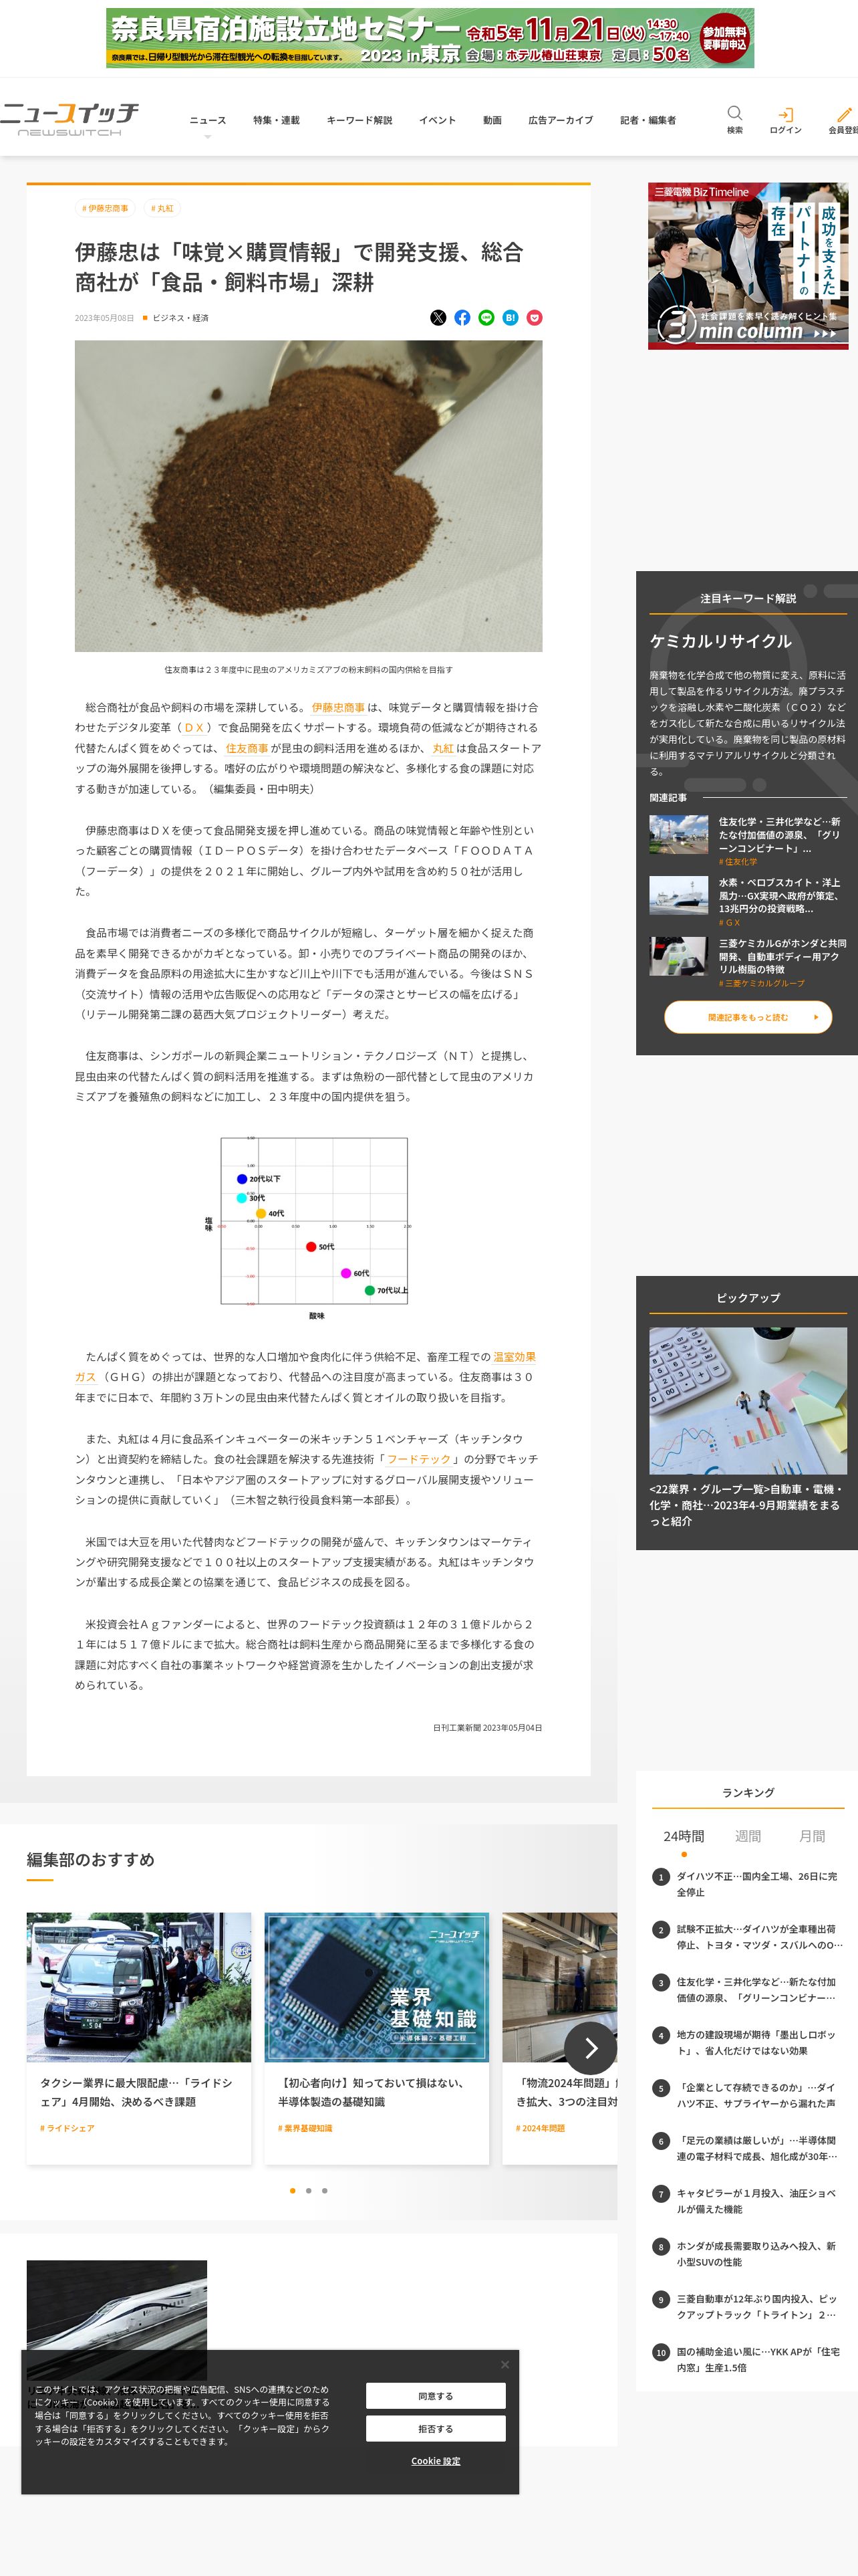The image size is (858, 2576).
Task: Share article on LINE
Action: pyautogui.click(x=486, y=318)
